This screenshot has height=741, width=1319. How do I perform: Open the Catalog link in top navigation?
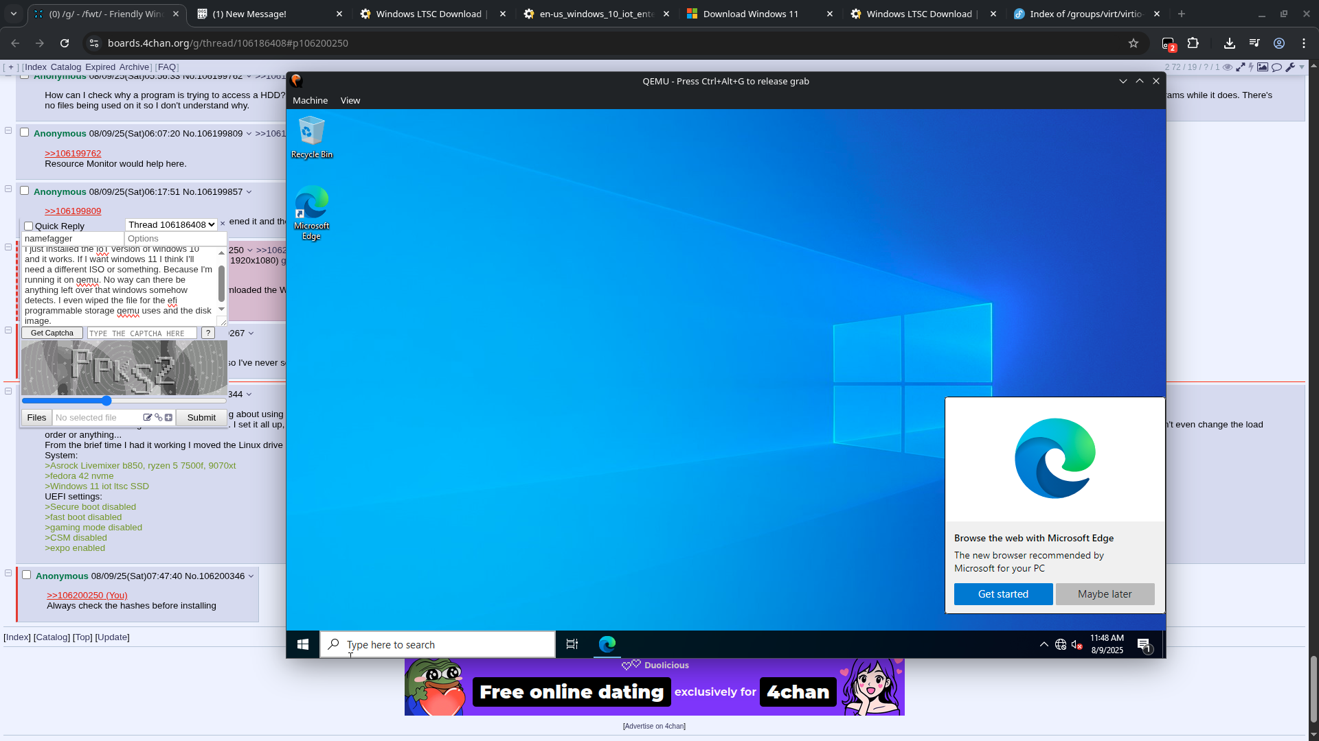coord(65,67)
